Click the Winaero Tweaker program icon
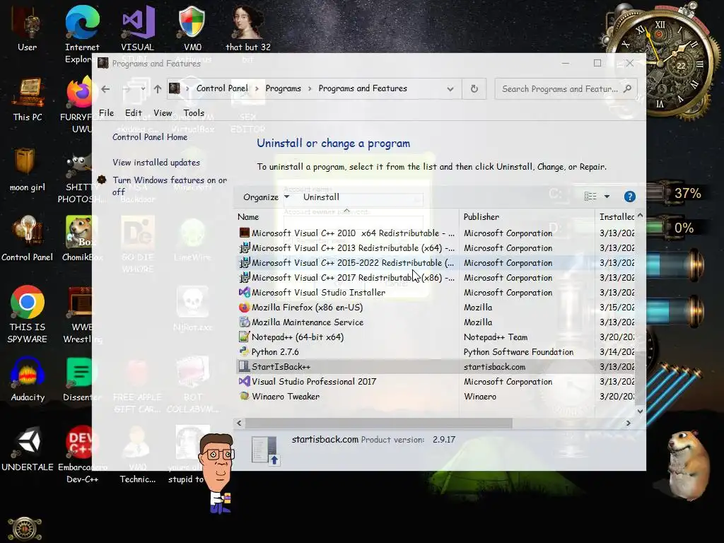This screenshot has width=724, height=543. [244, 396]
